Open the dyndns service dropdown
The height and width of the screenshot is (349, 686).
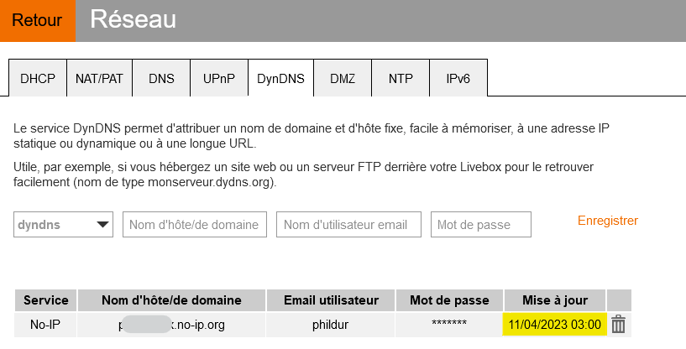click(65, 225)
